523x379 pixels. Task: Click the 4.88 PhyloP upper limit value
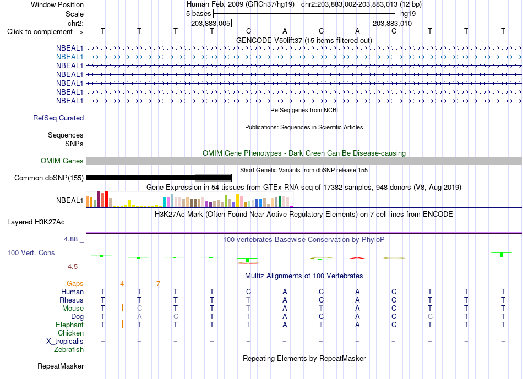tap(70, 239)
